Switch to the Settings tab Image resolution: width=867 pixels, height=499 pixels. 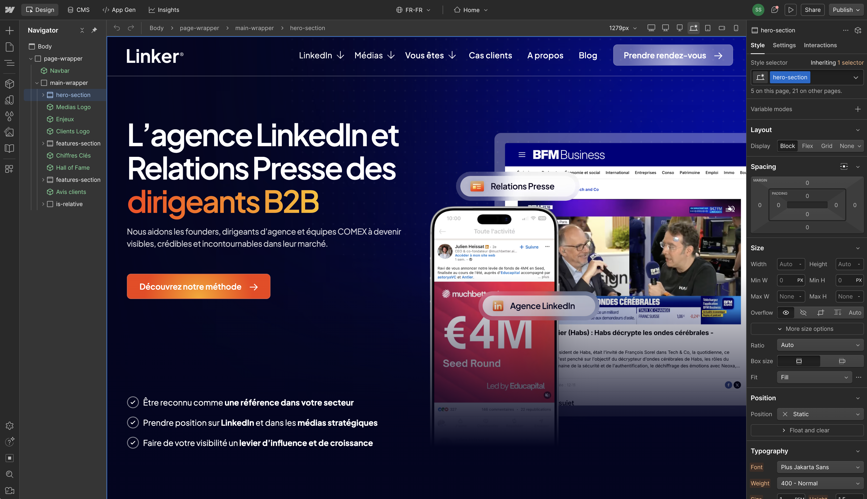coord(784,45)
